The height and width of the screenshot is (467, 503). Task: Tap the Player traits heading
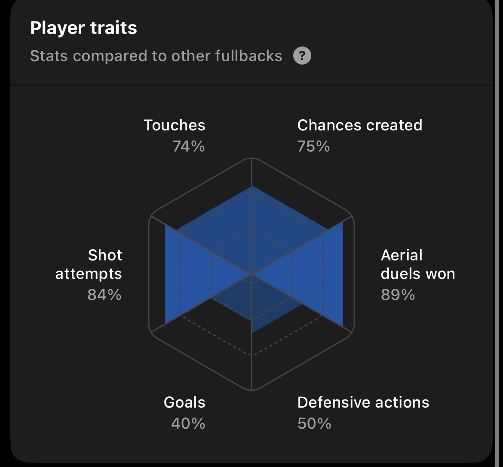point(84,28)
